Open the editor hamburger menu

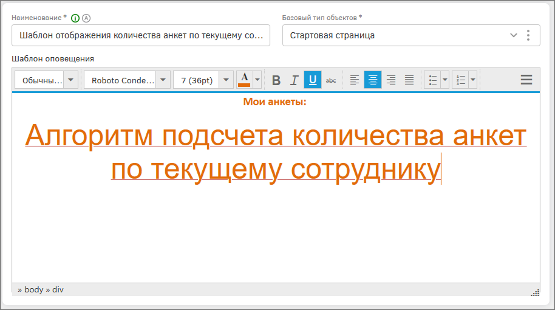526,80
